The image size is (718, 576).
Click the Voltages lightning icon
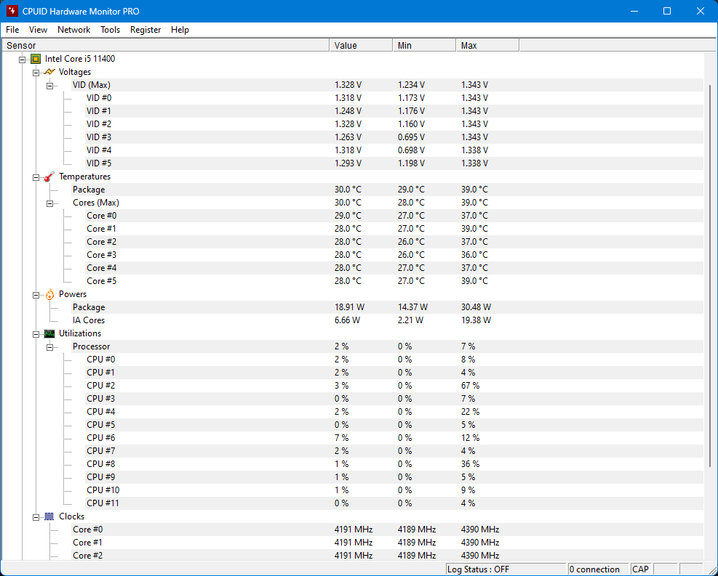(49, 72)
